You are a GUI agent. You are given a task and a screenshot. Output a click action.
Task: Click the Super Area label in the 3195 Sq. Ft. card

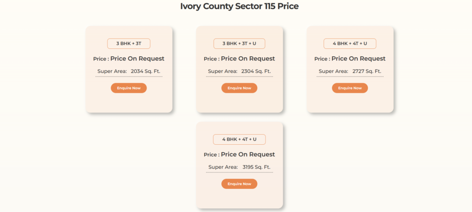(224, 167)
